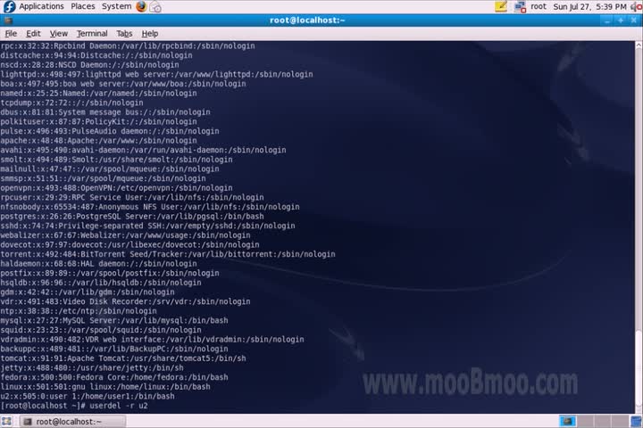
Task: Switch to the first workspace
Action: 567,421
